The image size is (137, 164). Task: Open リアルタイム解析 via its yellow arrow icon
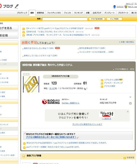click(x=102, y=80)
